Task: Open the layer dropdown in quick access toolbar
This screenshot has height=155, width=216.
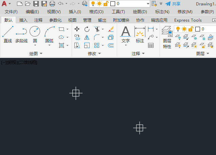Action: pos(147,4)
